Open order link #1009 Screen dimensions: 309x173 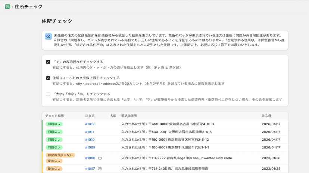click(x=90, y=147)
